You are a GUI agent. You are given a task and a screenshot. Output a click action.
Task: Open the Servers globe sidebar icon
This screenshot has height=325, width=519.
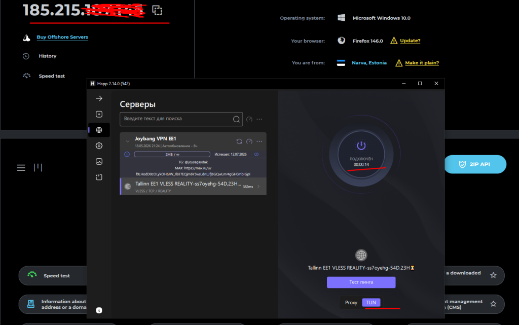tap(99, 130)
